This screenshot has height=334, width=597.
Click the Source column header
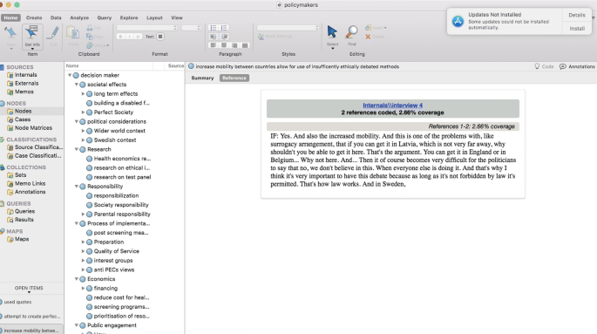point(176,66)
